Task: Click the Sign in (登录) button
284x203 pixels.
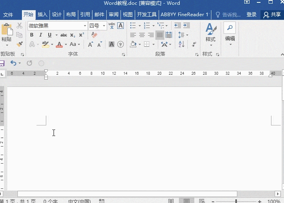Action: (x=252, y=15)
